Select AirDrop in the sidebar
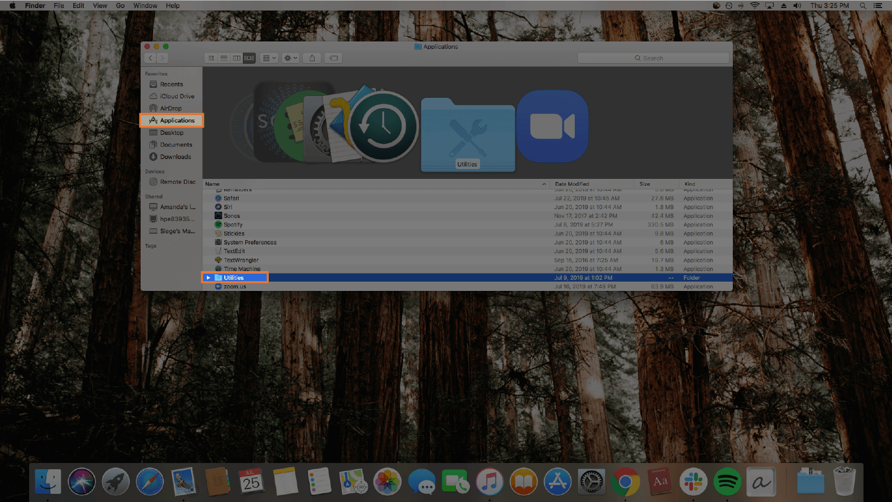892x502 pixels. click(165, 108)
